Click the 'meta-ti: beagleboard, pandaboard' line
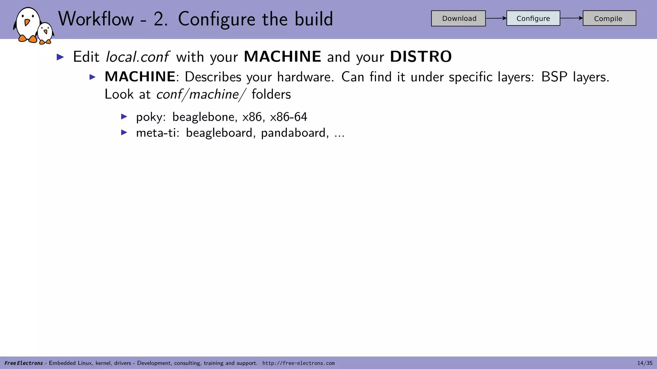Screen dimensions: 657x369 point(240,133)
